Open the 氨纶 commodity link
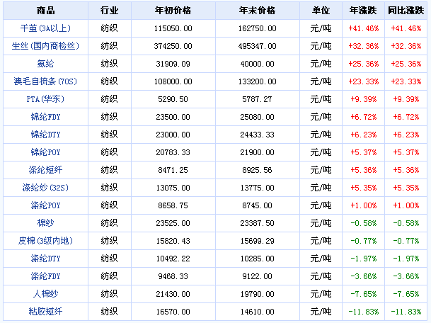The height and width of the screenshot is (323, 431). click(x=44, y=63)
